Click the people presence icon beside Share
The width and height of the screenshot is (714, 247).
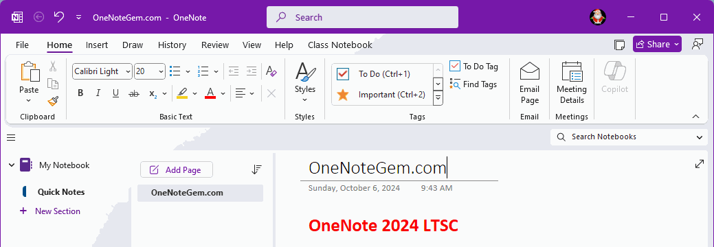pos(697,44)
